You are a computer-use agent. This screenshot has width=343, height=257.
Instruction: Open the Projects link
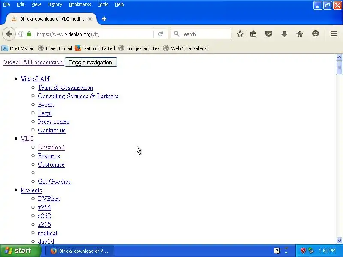[x=31, y=190]
